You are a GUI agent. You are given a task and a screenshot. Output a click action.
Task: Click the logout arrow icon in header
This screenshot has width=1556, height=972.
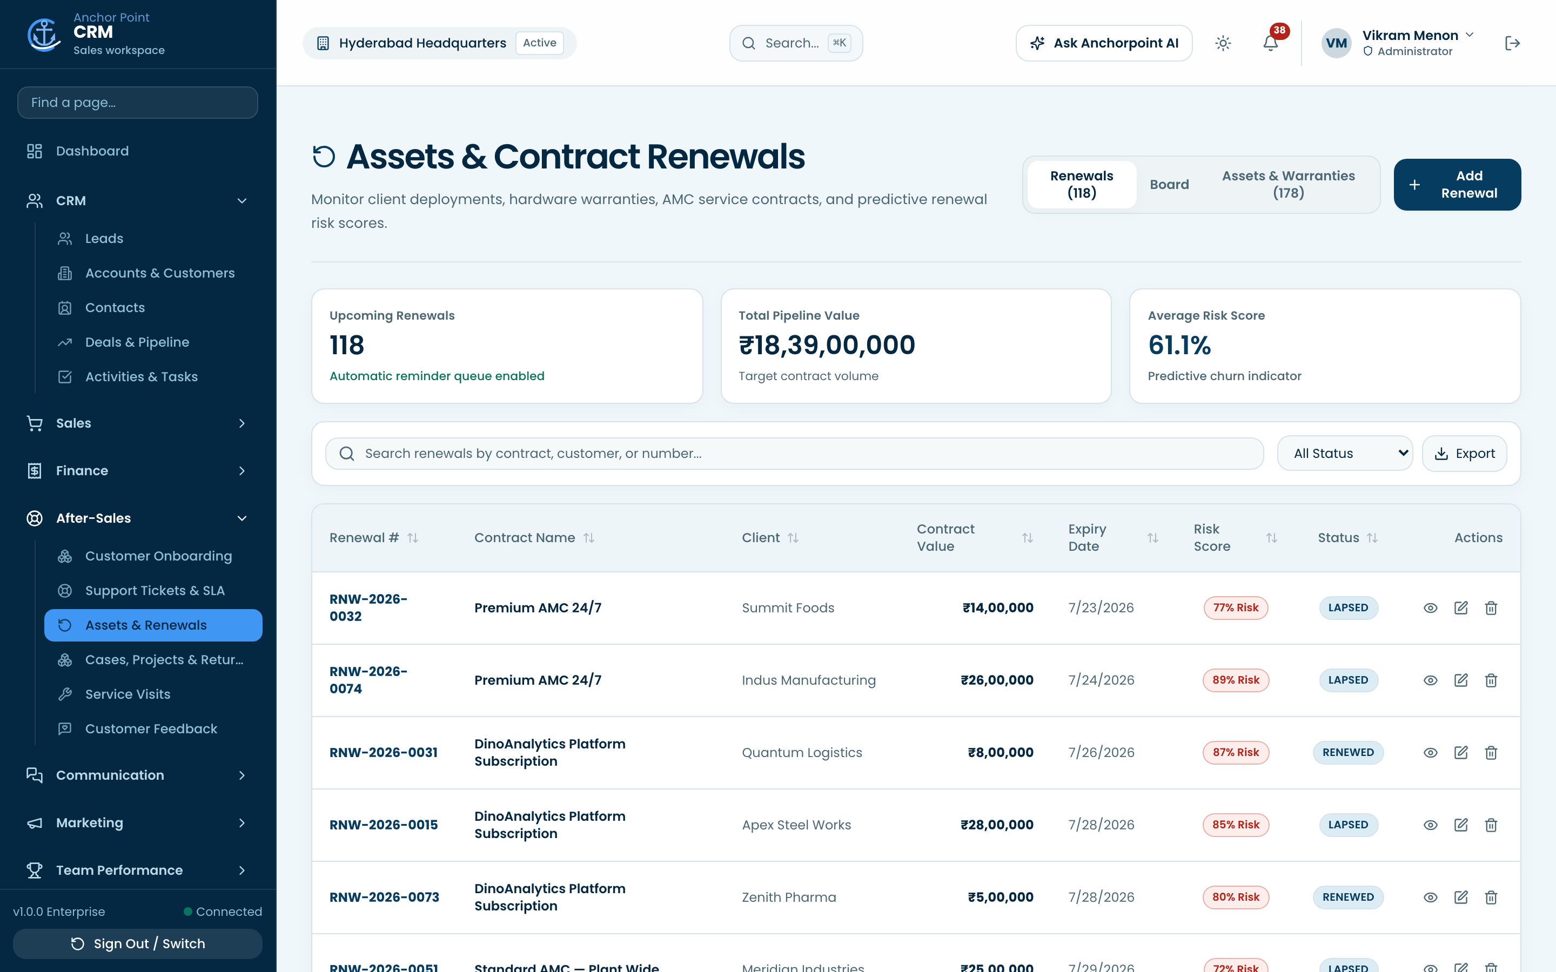point(1512,43)
